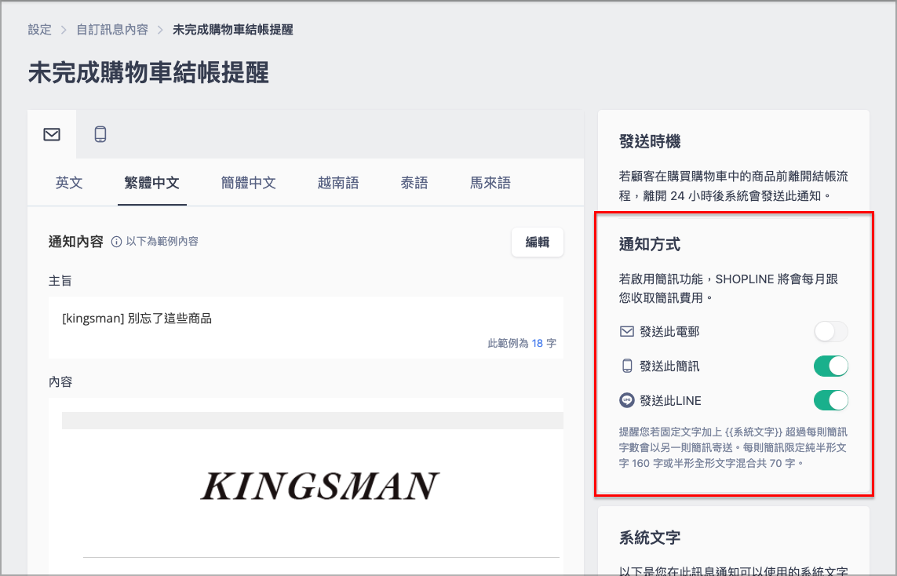Click the 通知內容 heading
The width and height of the screenshot is (897, 576).
pyautogui.click(x=75, y=242)
